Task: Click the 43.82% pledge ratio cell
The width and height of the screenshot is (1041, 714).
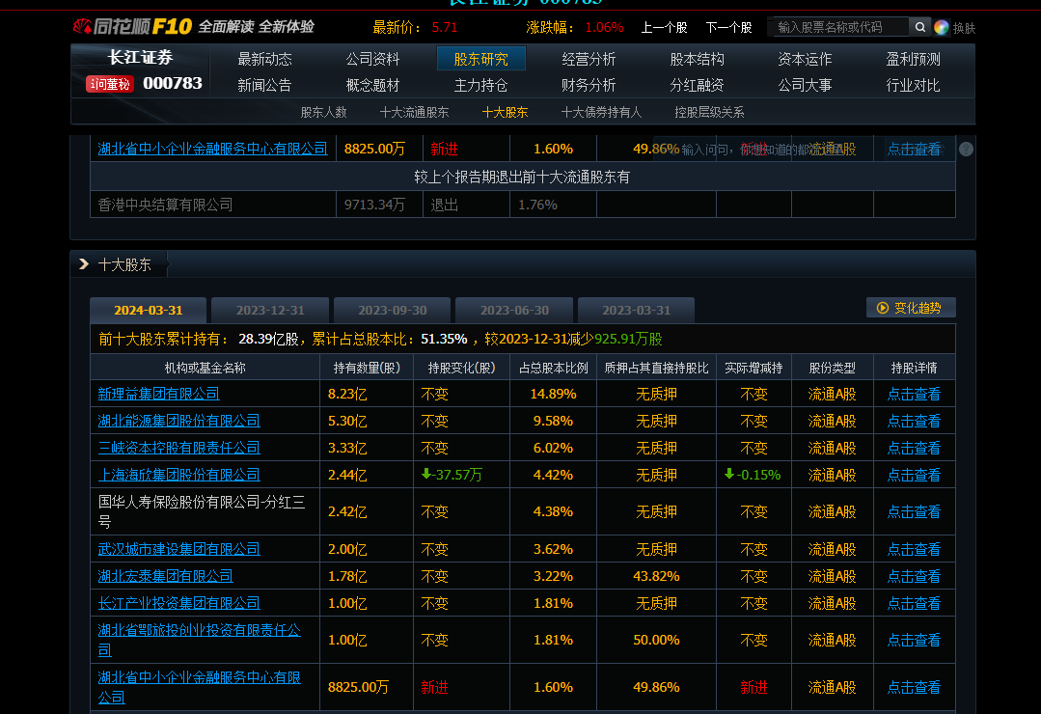Action: coord(656,576)
